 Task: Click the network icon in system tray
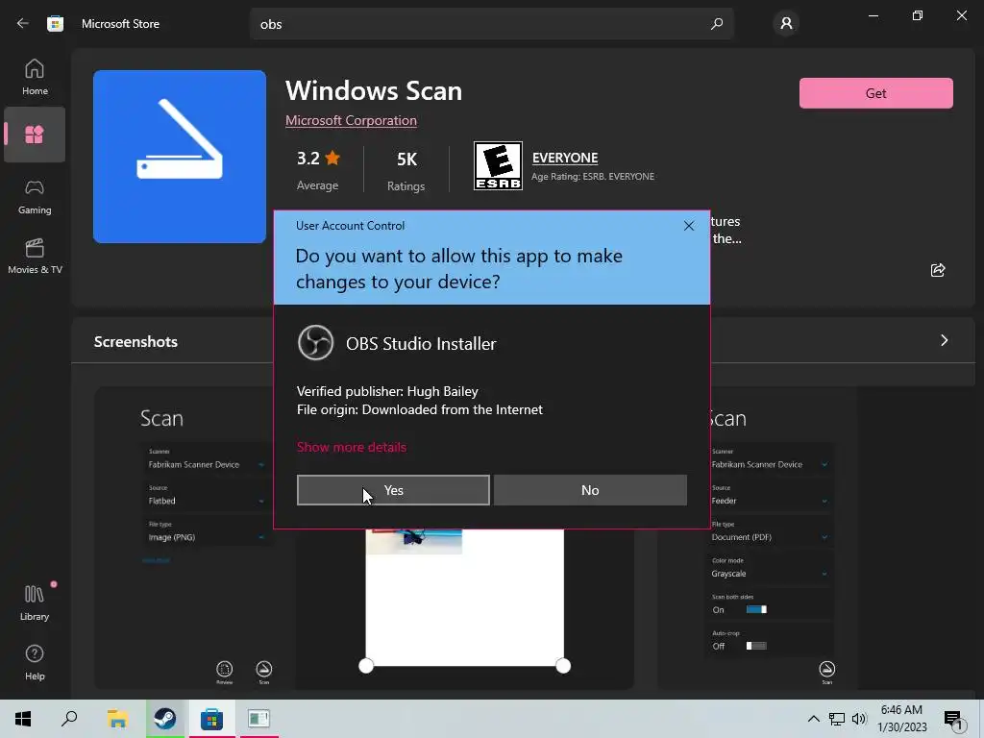(x=837, y=719)
